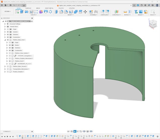Click the Measure tool in Inspect

point(125,12)
